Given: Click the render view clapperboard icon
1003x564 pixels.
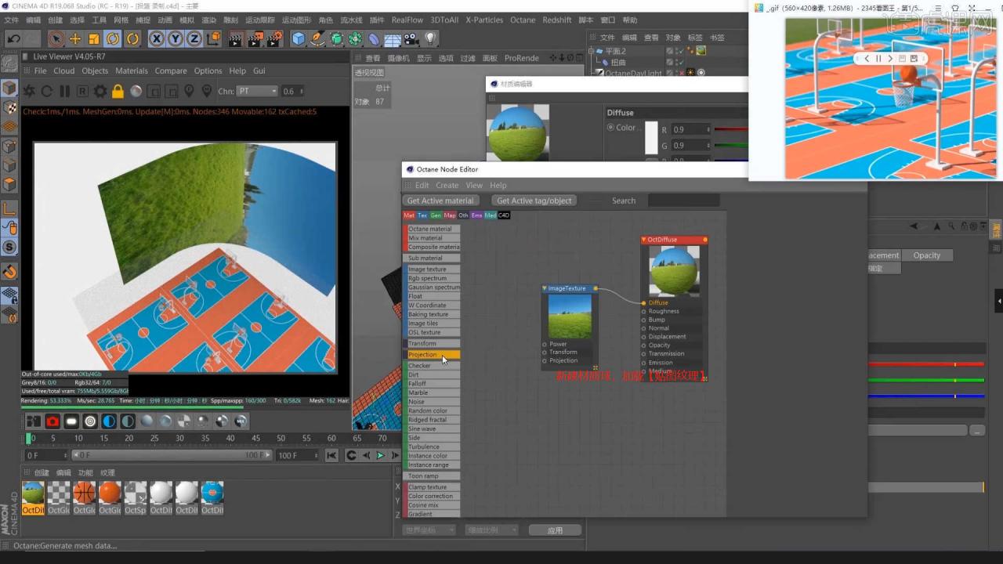Looking at the screenshot, I should pos(235,38).
